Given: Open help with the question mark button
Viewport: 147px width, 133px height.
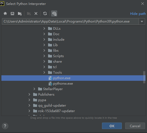Looking at the screenshot, I should click(5, 126).
